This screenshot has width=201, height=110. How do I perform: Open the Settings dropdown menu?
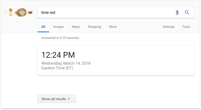169,27
